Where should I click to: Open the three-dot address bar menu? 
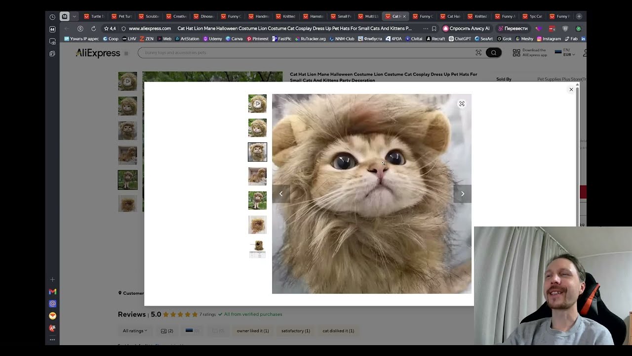[426, 29]
